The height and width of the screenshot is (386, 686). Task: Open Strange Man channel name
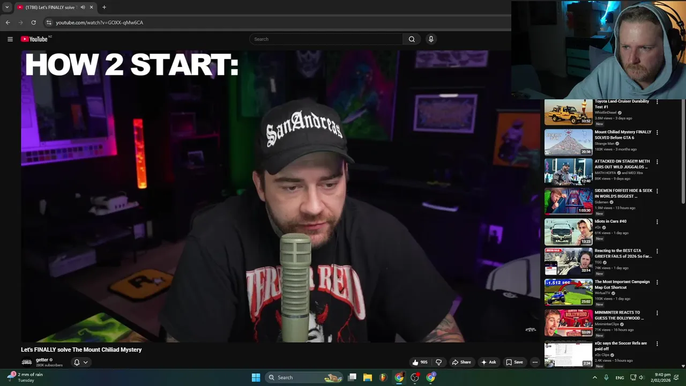tap(605, 144)
